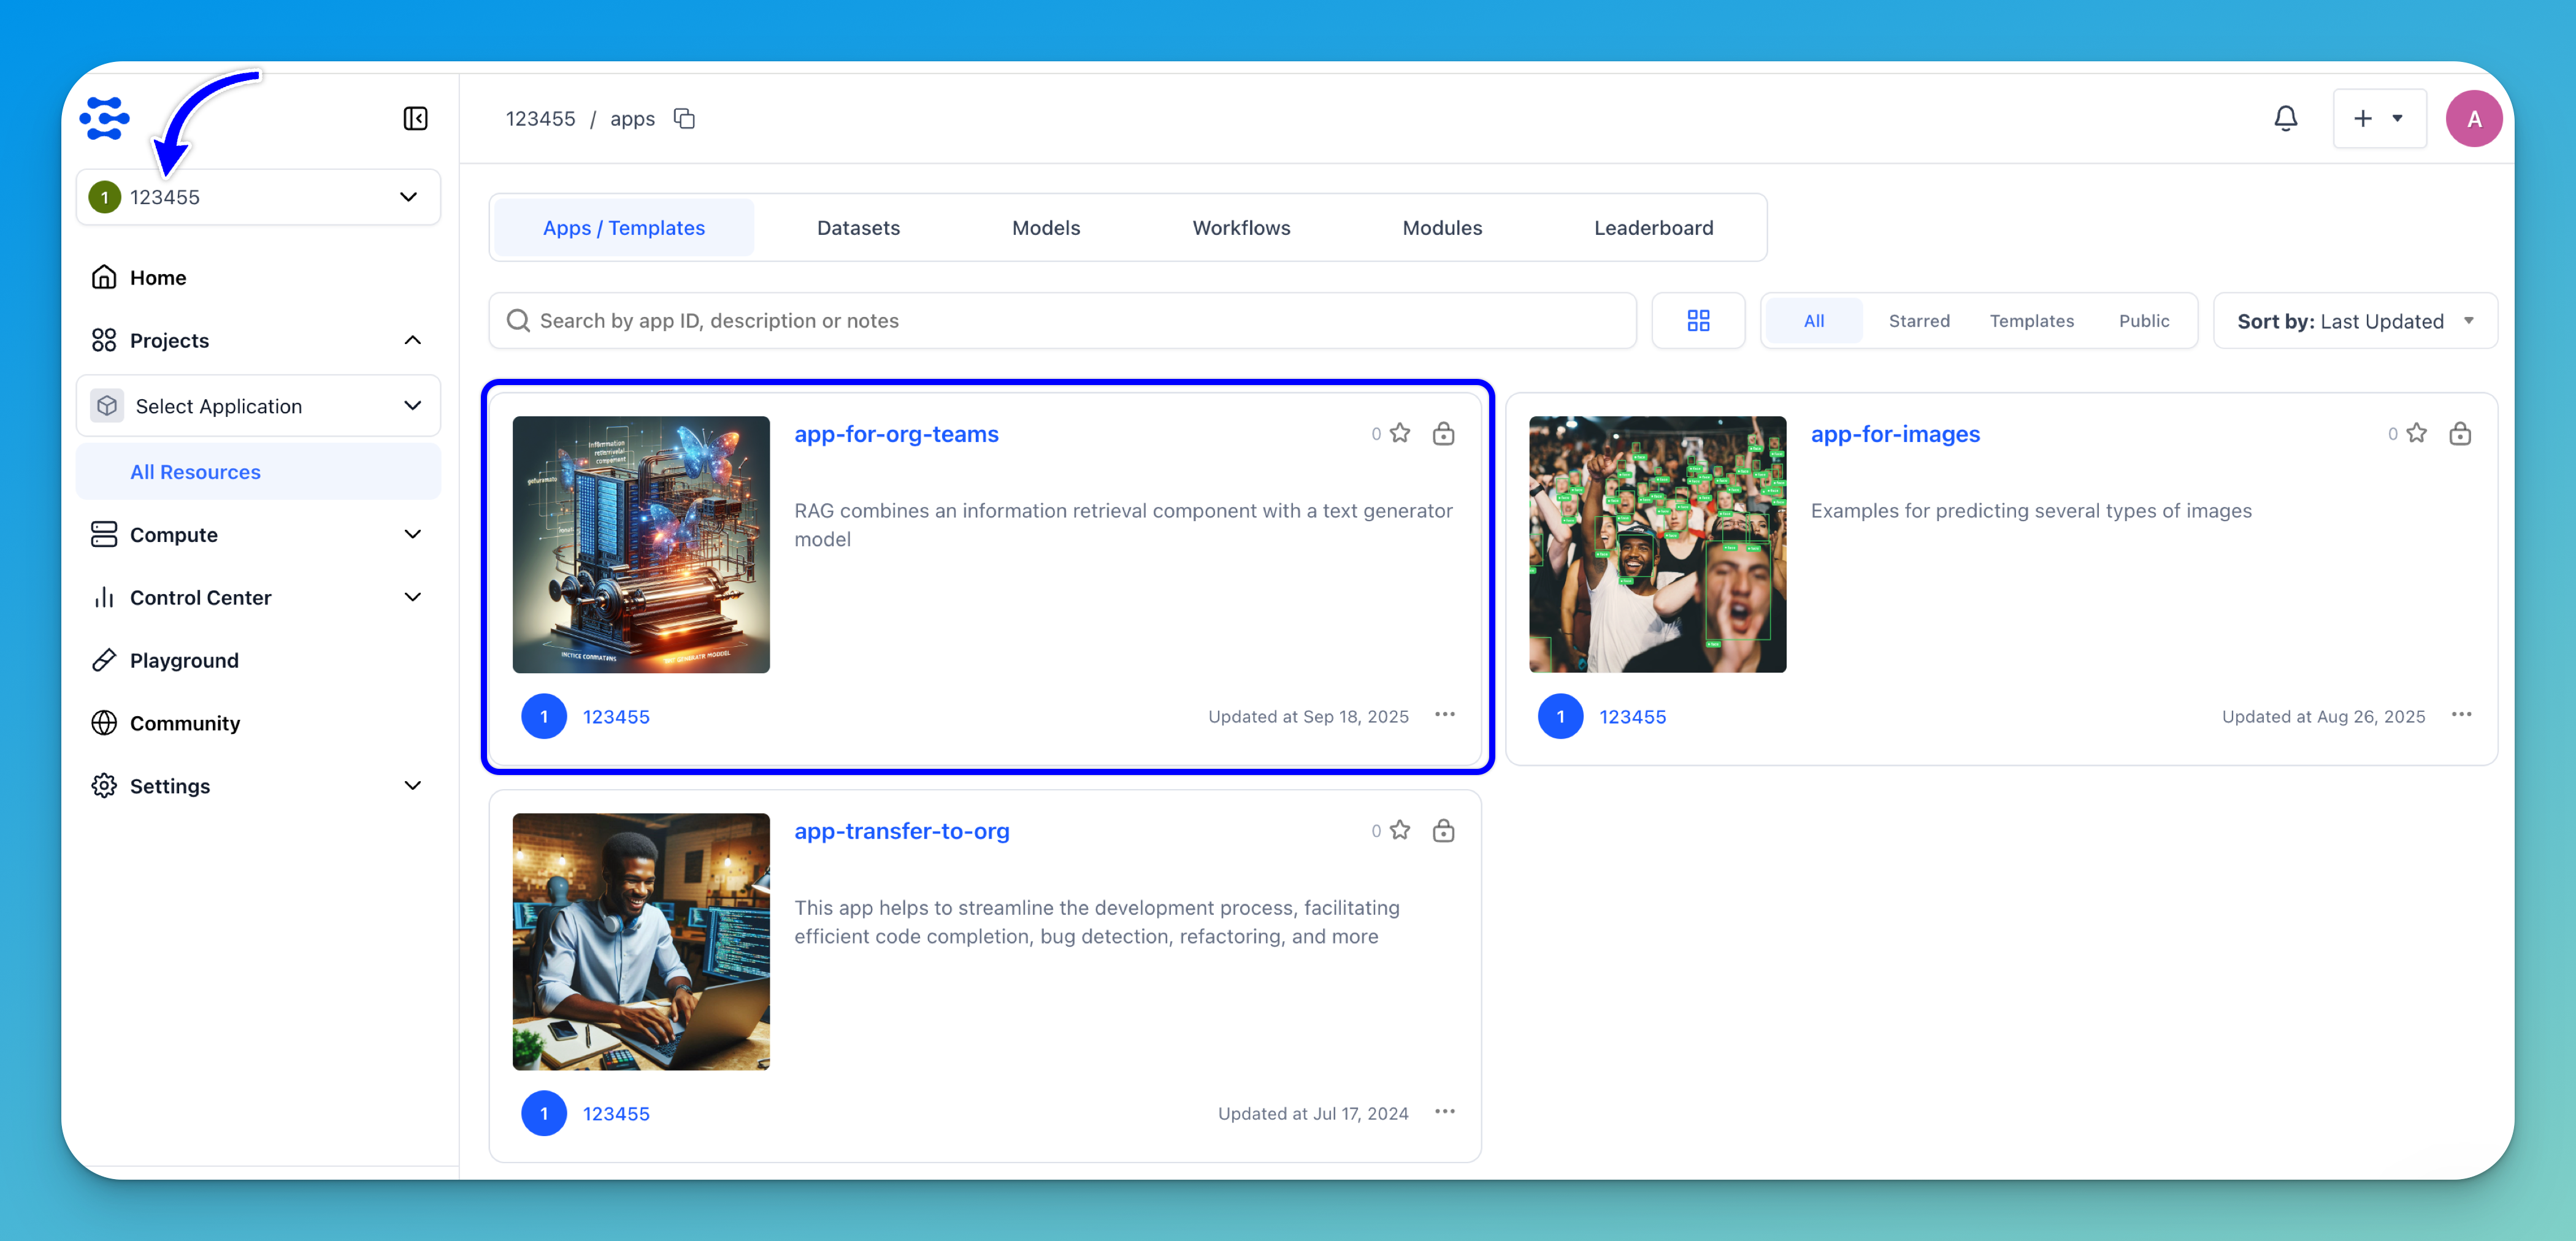Click apps in the breadcrumb
Image resolution: width=2576 pixels, height=1241 pixels.
tap(632, 119)
